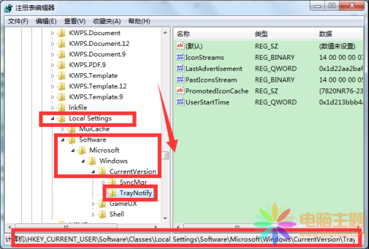This screenshot has width=369, height=249.
Task: Select the Microsoft folder icon
Action: click(82, 151)
